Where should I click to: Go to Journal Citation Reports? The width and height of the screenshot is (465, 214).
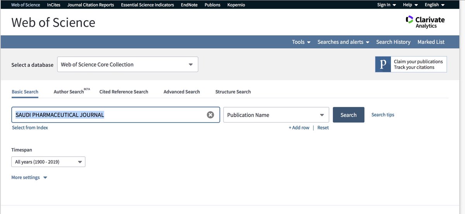click(x=91, y=5)
